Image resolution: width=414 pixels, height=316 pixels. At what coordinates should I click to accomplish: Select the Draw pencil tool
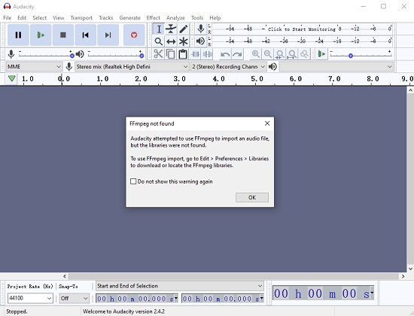184,29
